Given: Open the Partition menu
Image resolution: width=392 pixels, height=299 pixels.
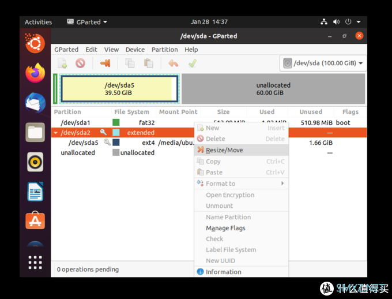Looking at the screenshot, I should pyautogui.click(x=164, y=50).
